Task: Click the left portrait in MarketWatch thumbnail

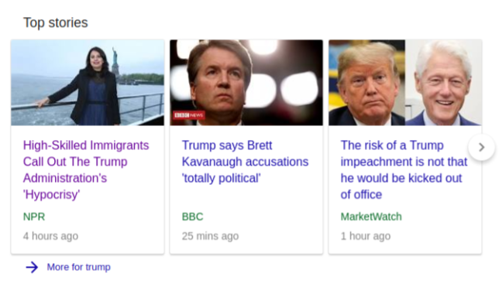Action: click(x=367, y=83)
